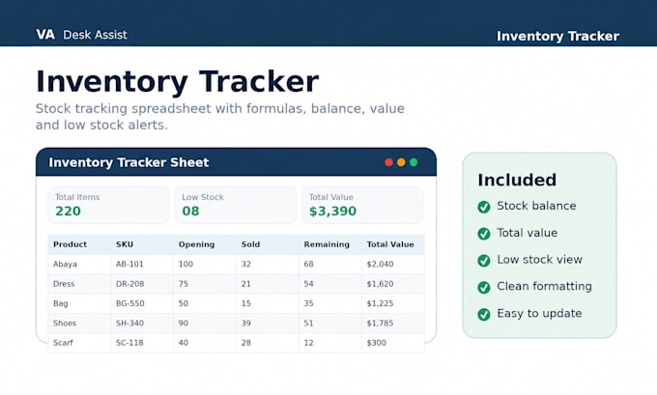Click the Opening value 50 for Bag
Viewport: 657px width, 395px height.
pos(184,303)
